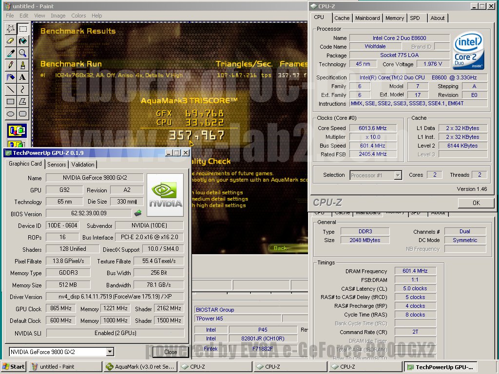
Task: Click OK in the CPU-Z window
Action: 476,203
